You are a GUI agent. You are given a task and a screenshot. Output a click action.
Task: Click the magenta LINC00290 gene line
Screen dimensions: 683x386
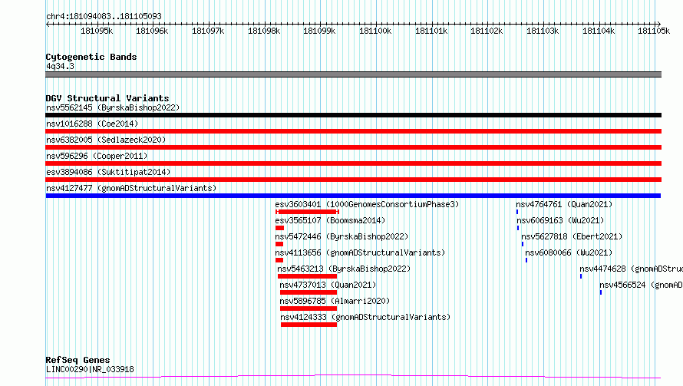353,376
